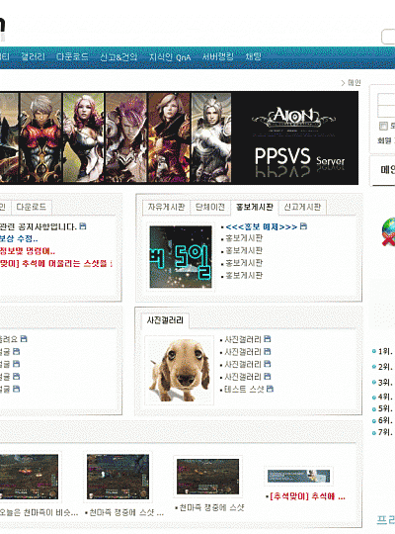The width and height of the screenshot is (395, 534).
Task: Open the 채팅 menu item
Action: tap(254, 56)
